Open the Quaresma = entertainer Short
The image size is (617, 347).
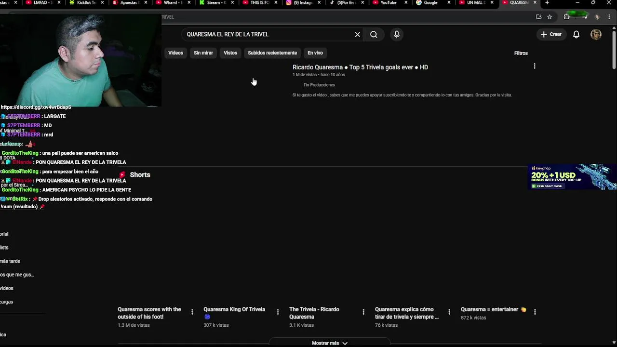[493, 309]
